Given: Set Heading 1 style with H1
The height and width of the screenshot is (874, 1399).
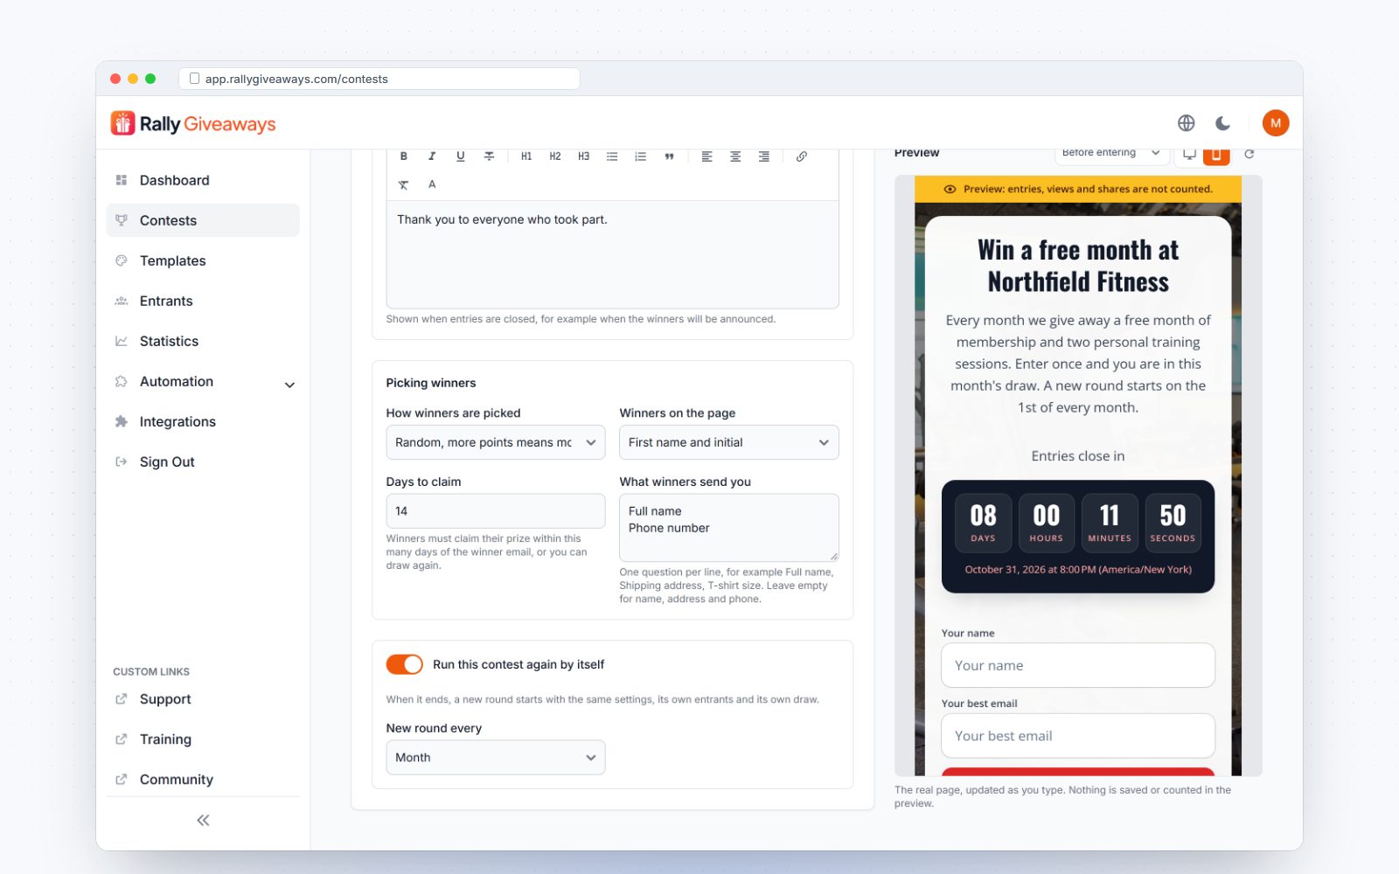Looking at the screenshot, I should (x=526, y=156).
